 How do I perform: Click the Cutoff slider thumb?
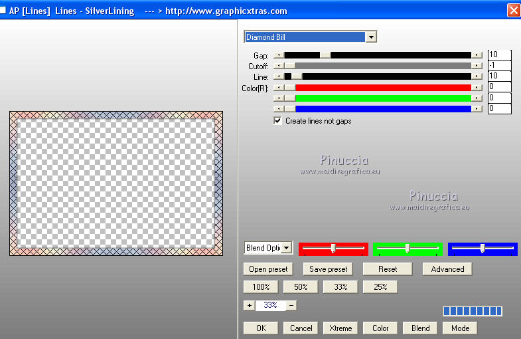[290, 66]
